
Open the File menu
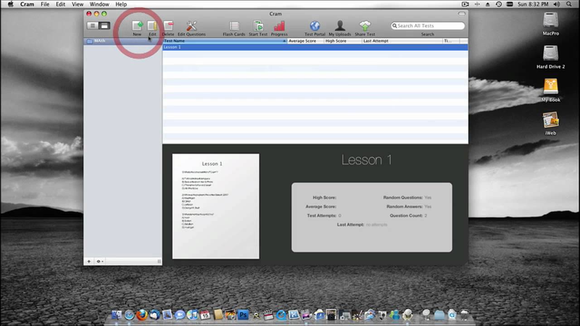(x=45, y=4)
